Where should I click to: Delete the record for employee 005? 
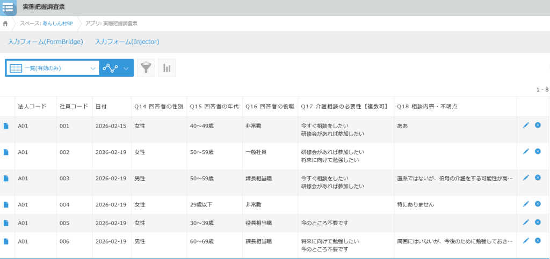[x=538, y=223]
